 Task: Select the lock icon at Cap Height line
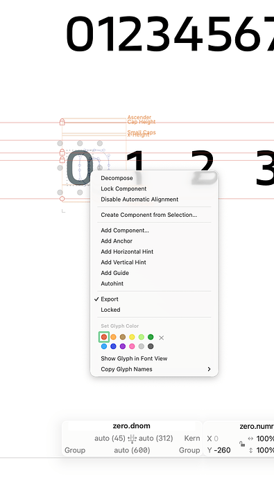coord(62,122)
